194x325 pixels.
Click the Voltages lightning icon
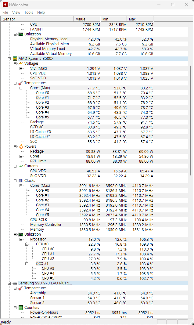point(21,63)
